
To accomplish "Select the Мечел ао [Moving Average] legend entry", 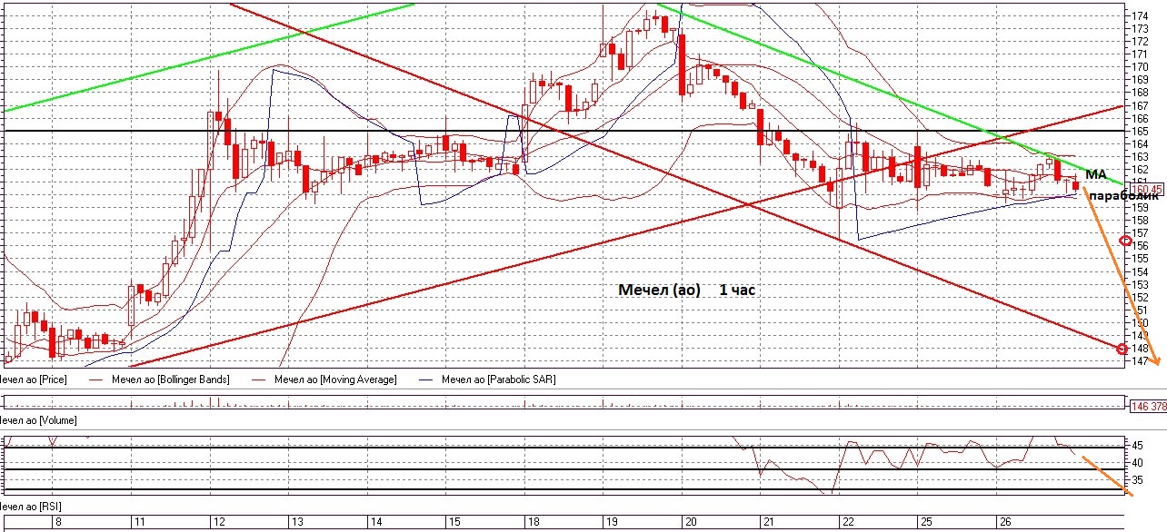I will tap(335, 379).
